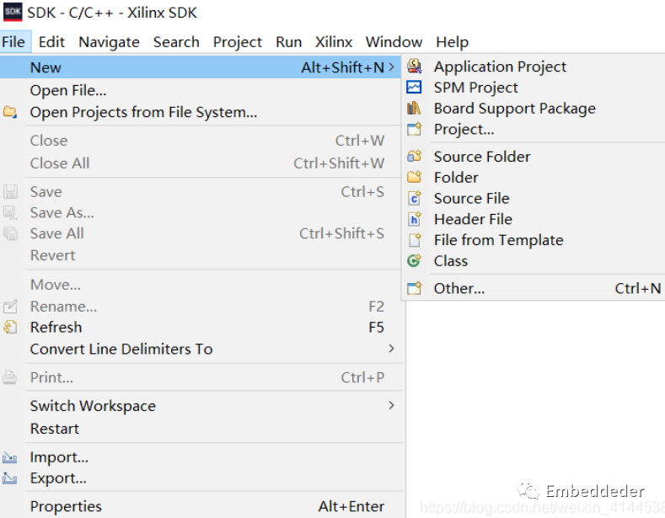Image resolution: width=665 pixels, height=518 pixels.
Task: Expand the Switch Workspace submenu arrow
Action: [x=391, y=405]
